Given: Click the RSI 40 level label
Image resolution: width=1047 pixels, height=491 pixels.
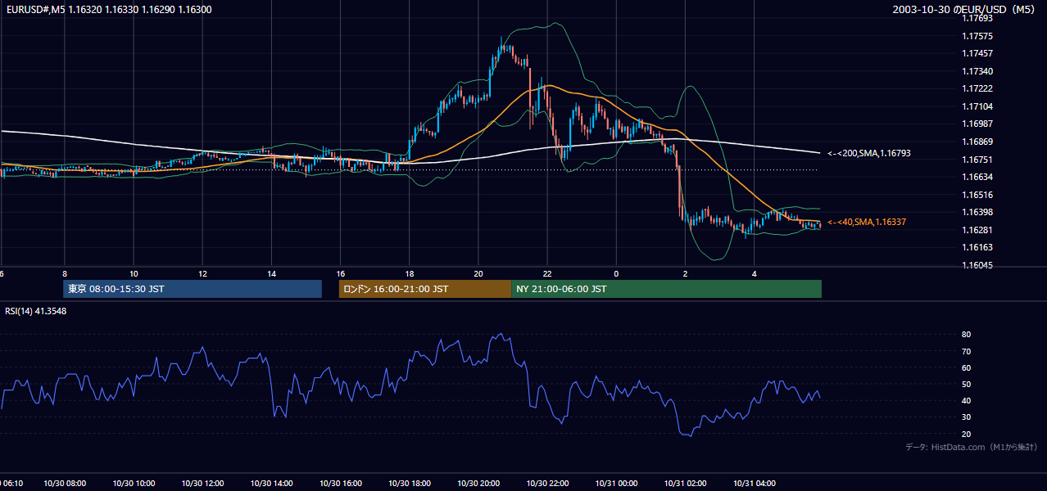Looking at the screenshot, I should click(966, 401).
